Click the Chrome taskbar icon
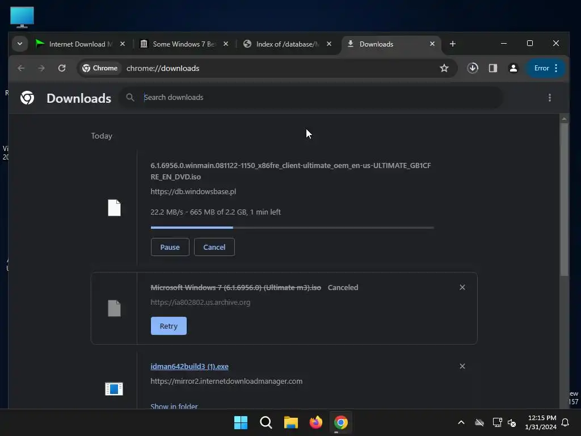 coord(341,422)
